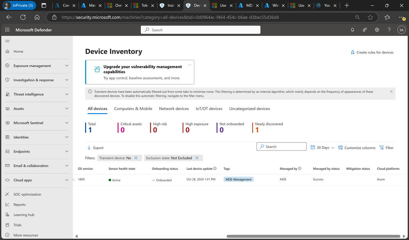Open a new browser tab
The image size is (409, 240).
coord(347,5)
